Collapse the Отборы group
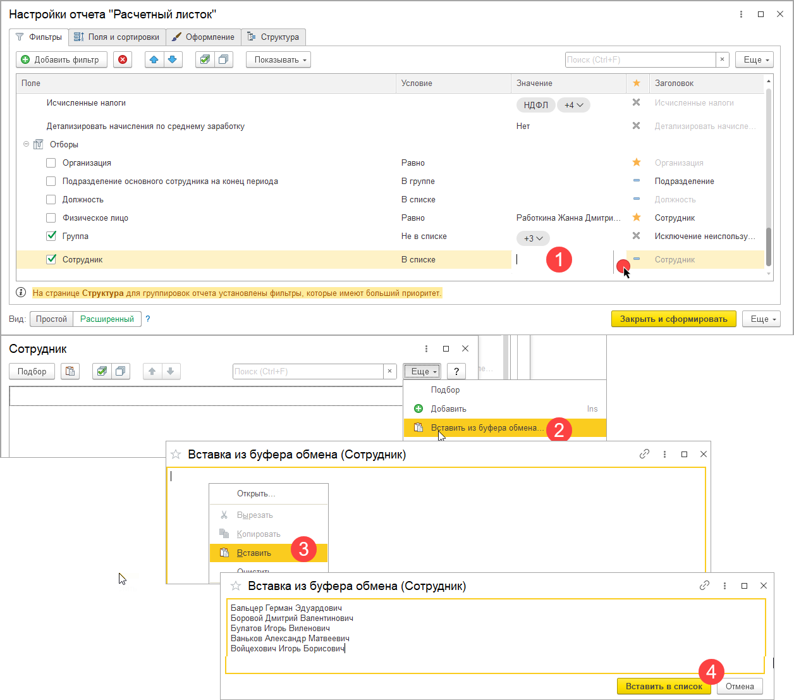 [27, 144]
